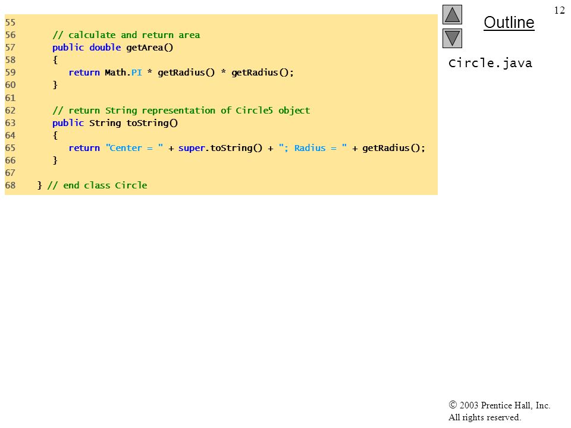Open the Outline link
This screenshot has height=428, width=571.
pos(509,23)
